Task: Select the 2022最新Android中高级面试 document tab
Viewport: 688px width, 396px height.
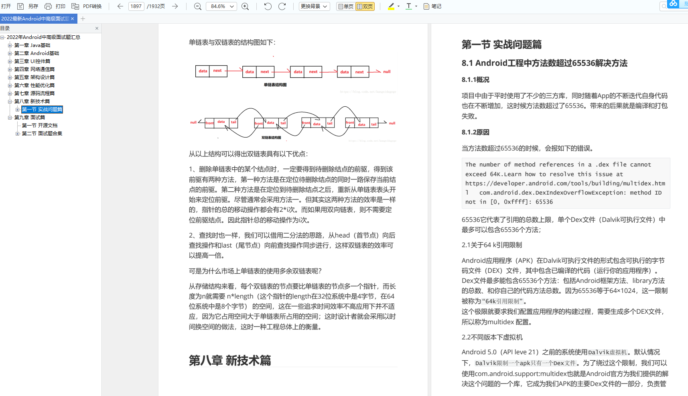Action: coord(35,18)
